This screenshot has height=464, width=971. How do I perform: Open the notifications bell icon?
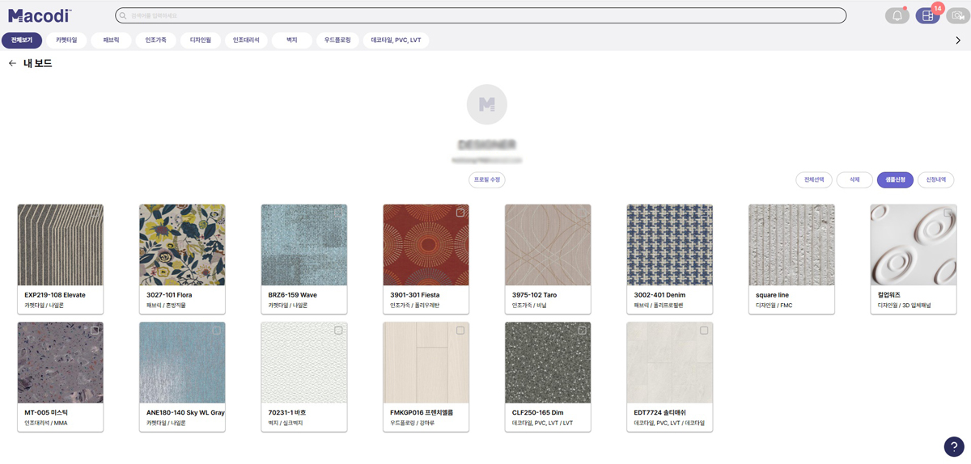click(x=897, y=15)
